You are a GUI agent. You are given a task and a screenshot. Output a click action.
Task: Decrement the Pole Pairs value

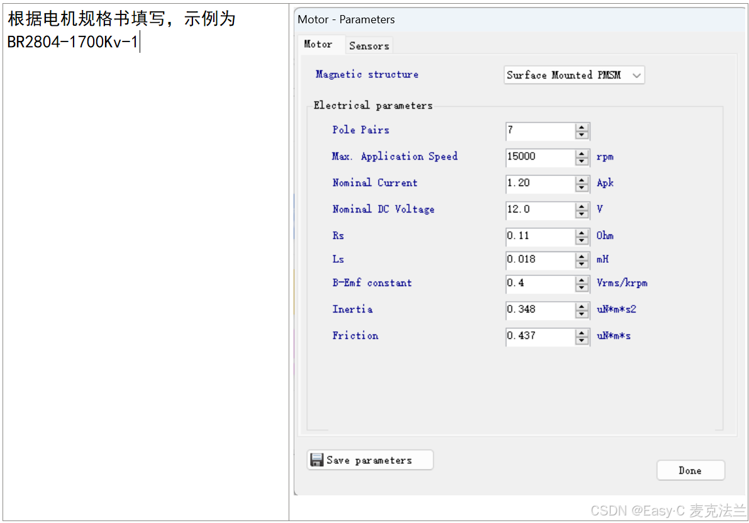click(582, 135)
